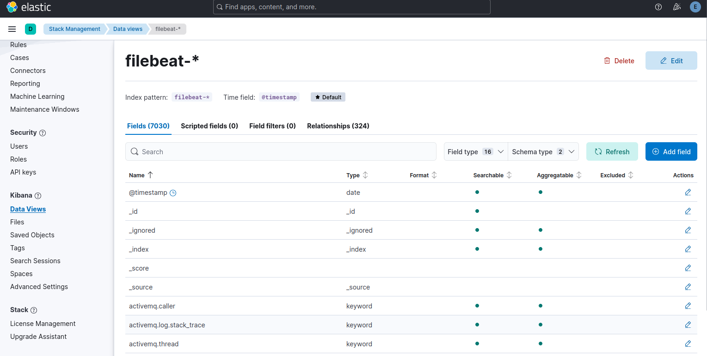Open the user profile avatar menu
The height and width of the screenshot is (356, 707).
[695, 7]
